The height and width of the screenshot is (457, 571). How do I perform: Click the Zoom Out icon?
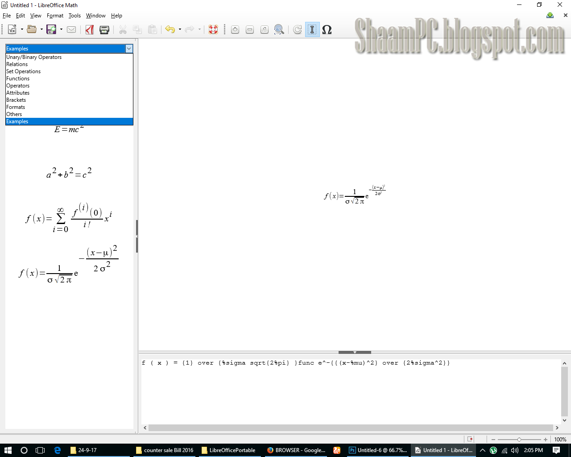250,29
